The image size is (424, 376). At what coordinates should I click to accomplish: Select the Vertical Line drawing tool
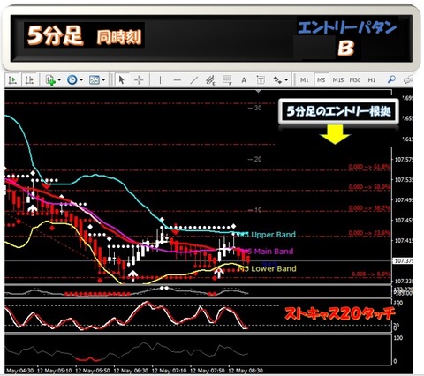[x=160, y=80]
